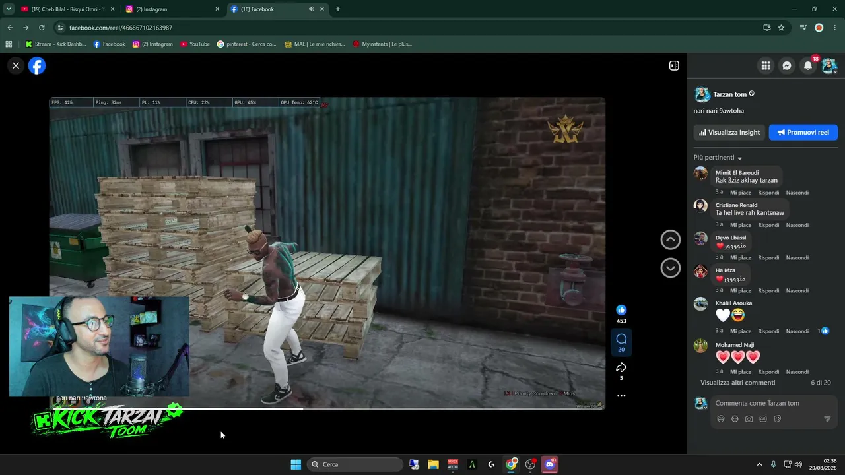
Task: Reply to Cristiane Renald's comment
Action: (768, 225)
